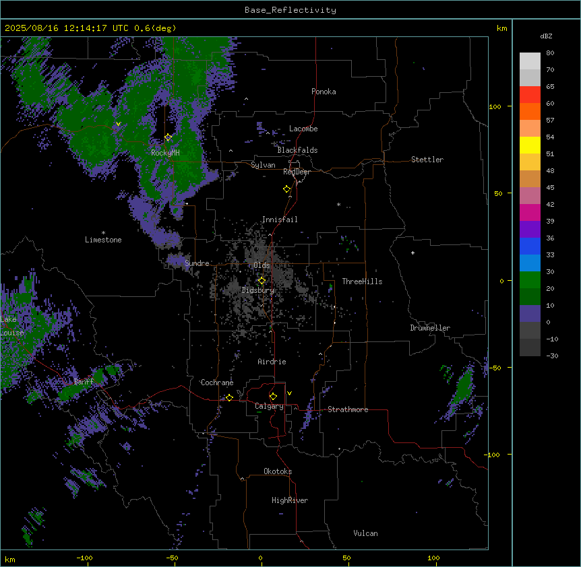The image size is (581, 567).
Task: Click the HighRiver label
Action: [290, 500]
